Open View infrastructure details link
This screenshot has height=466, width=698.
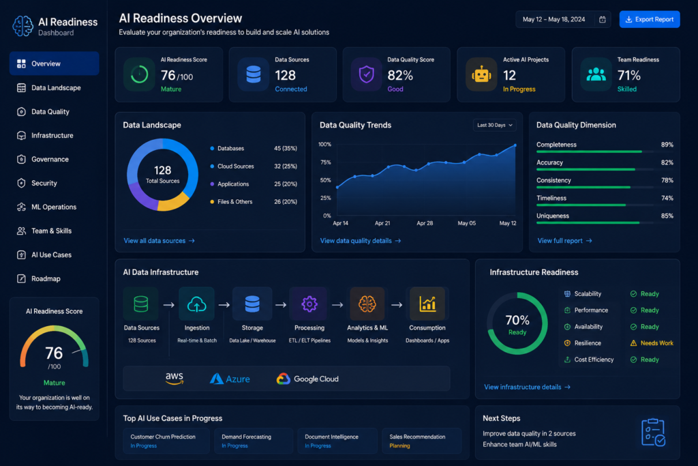(527, 387)
